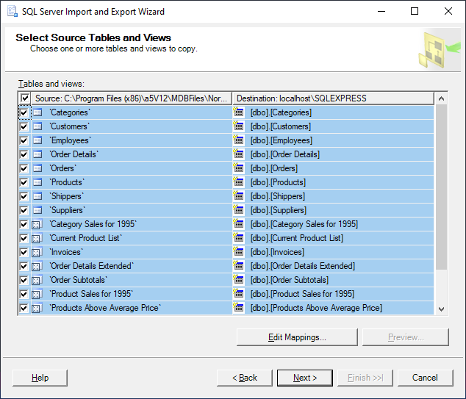466x399 pixels.
Task: Proceed with the Next button
Action: 305,378
